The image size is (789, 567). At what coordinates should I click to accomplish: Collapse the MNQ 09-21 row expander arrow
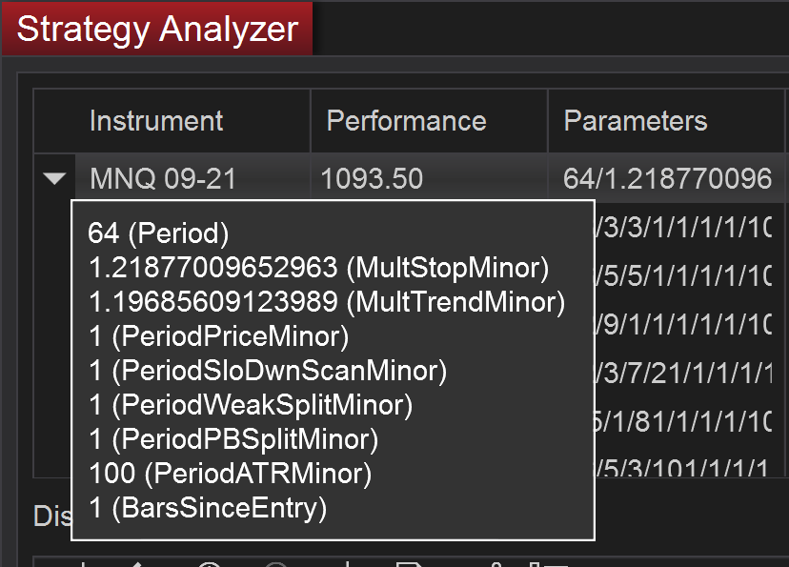(x=55, y=178)
